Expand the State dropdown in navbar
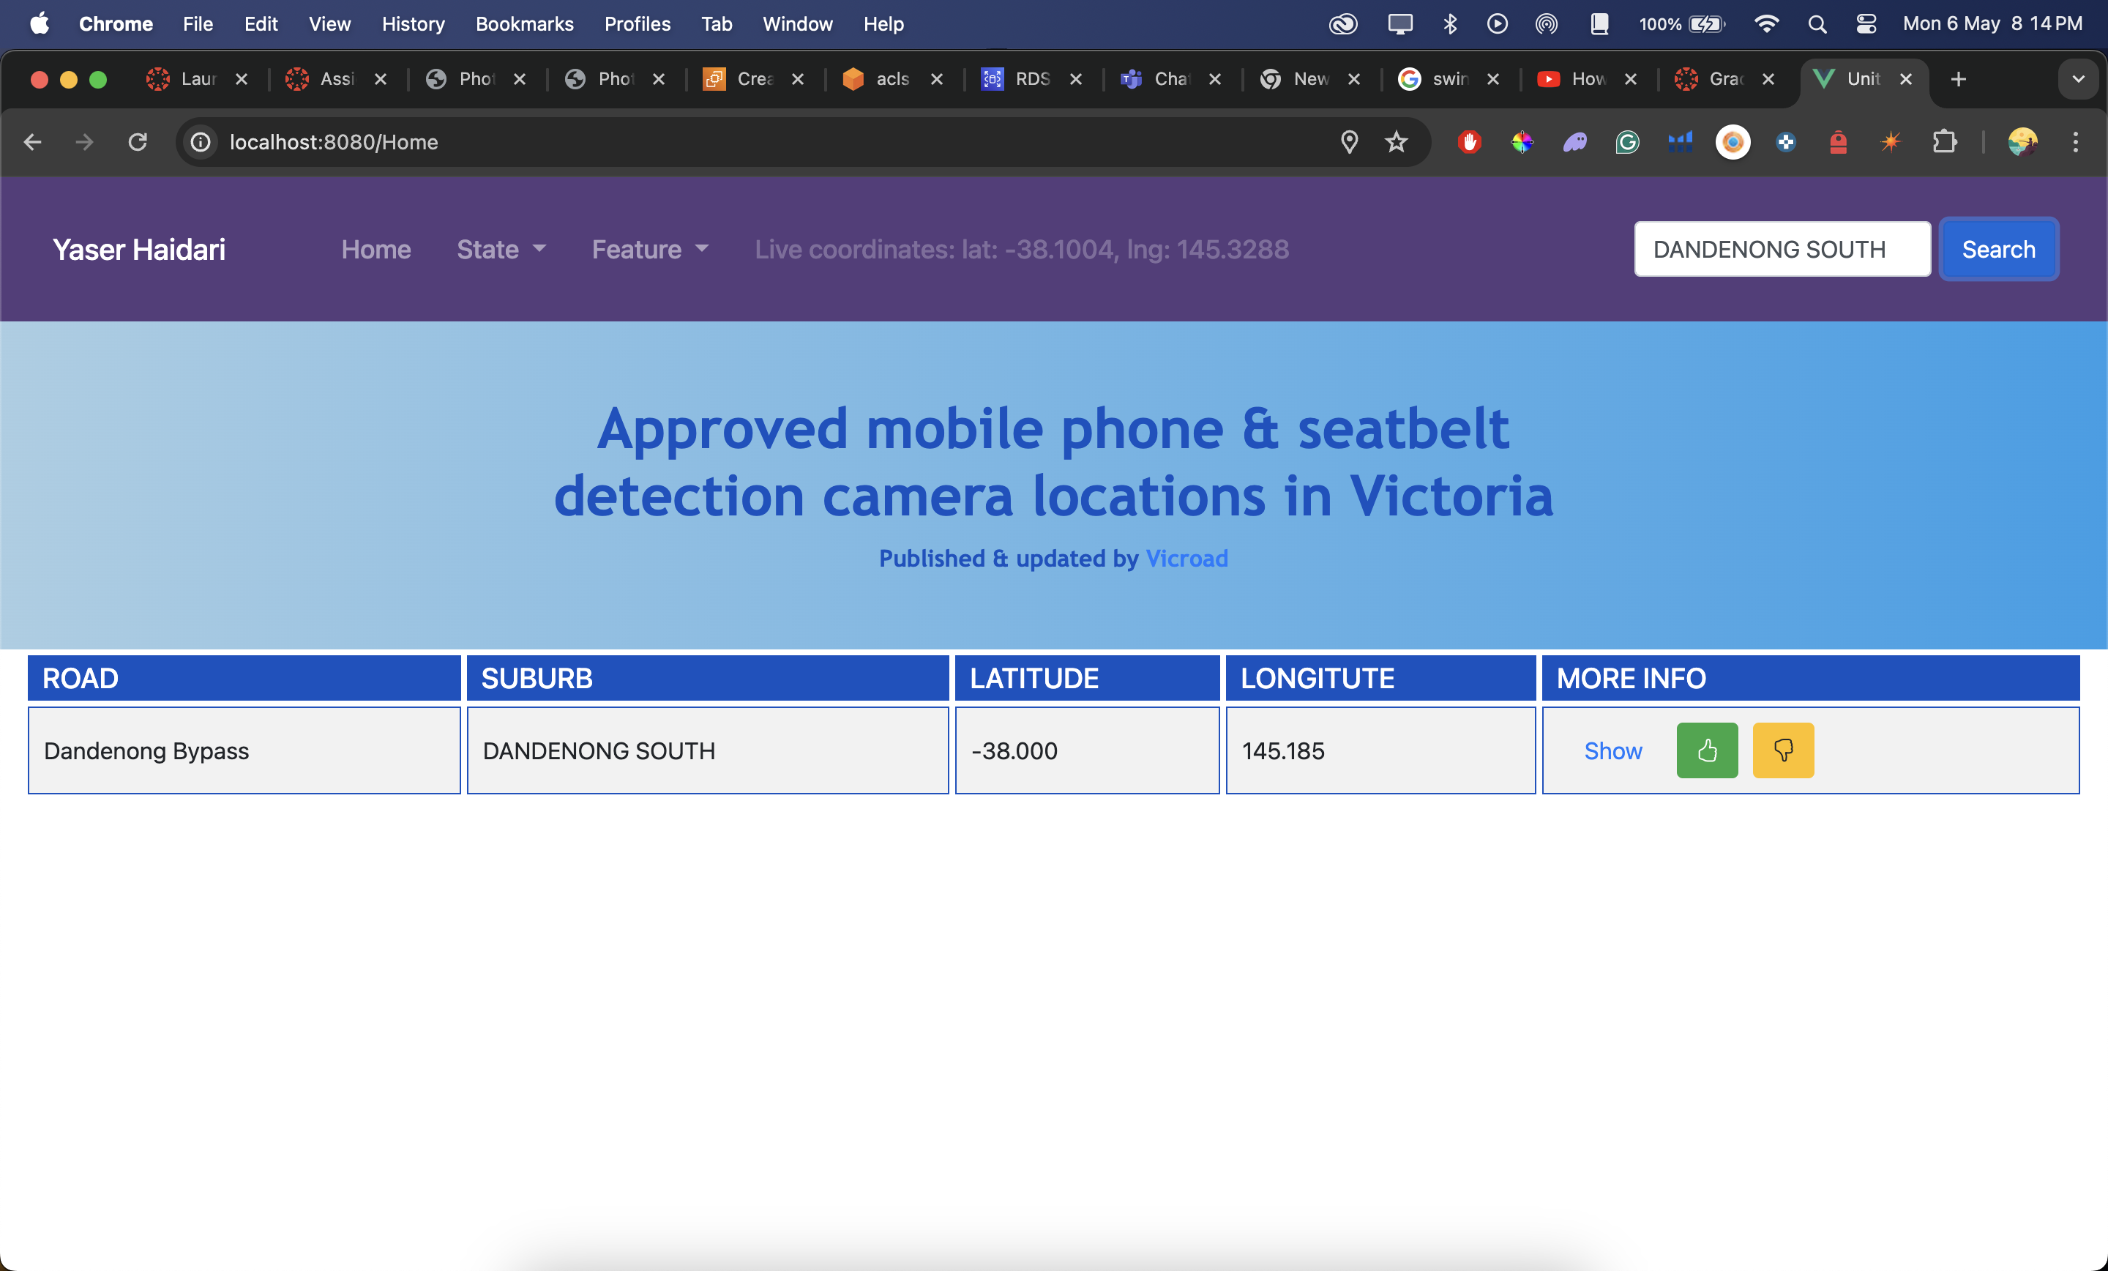 501,249
